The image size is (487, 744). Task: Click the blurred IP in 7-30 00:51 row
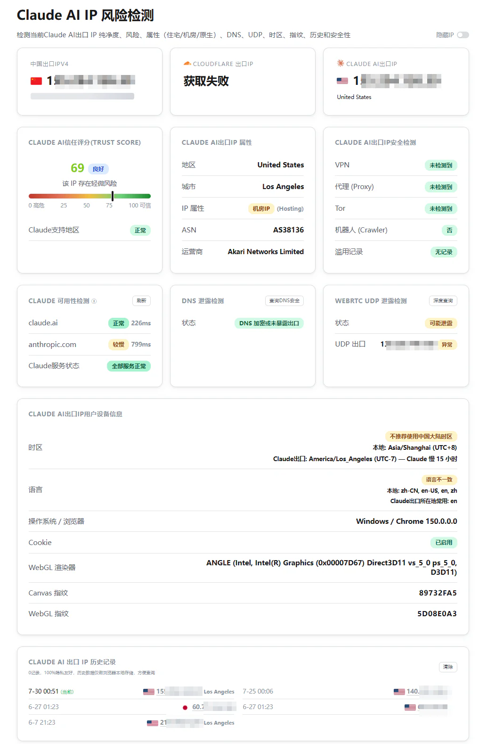click(179, 692)
